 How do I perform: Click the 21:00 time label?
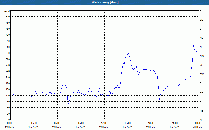(x=175, y=123)
